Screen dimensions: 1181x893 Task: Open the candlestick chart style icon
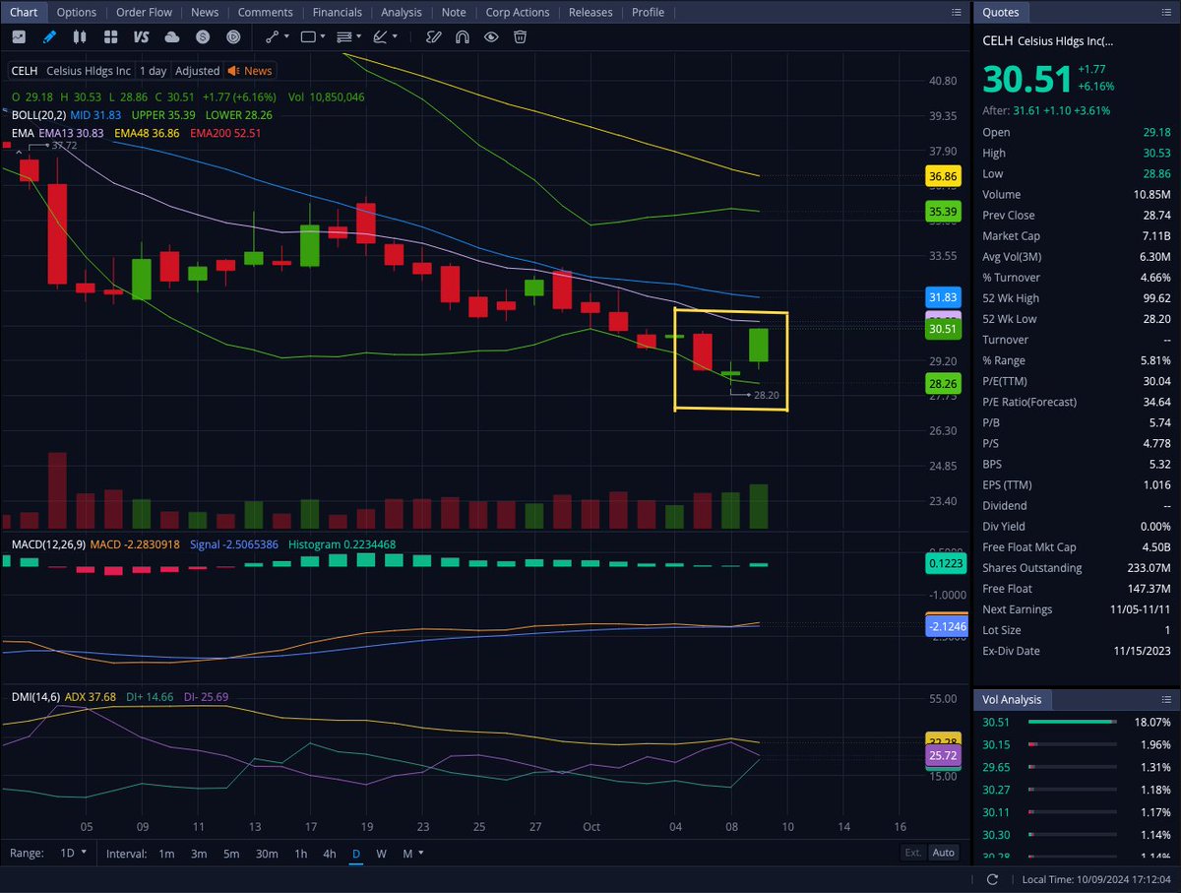pos(80,36)
